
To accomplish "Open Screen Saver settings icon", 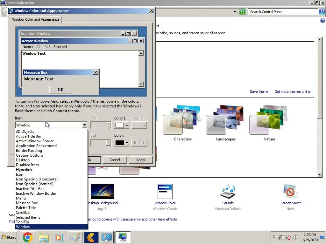I will [290, 192].
